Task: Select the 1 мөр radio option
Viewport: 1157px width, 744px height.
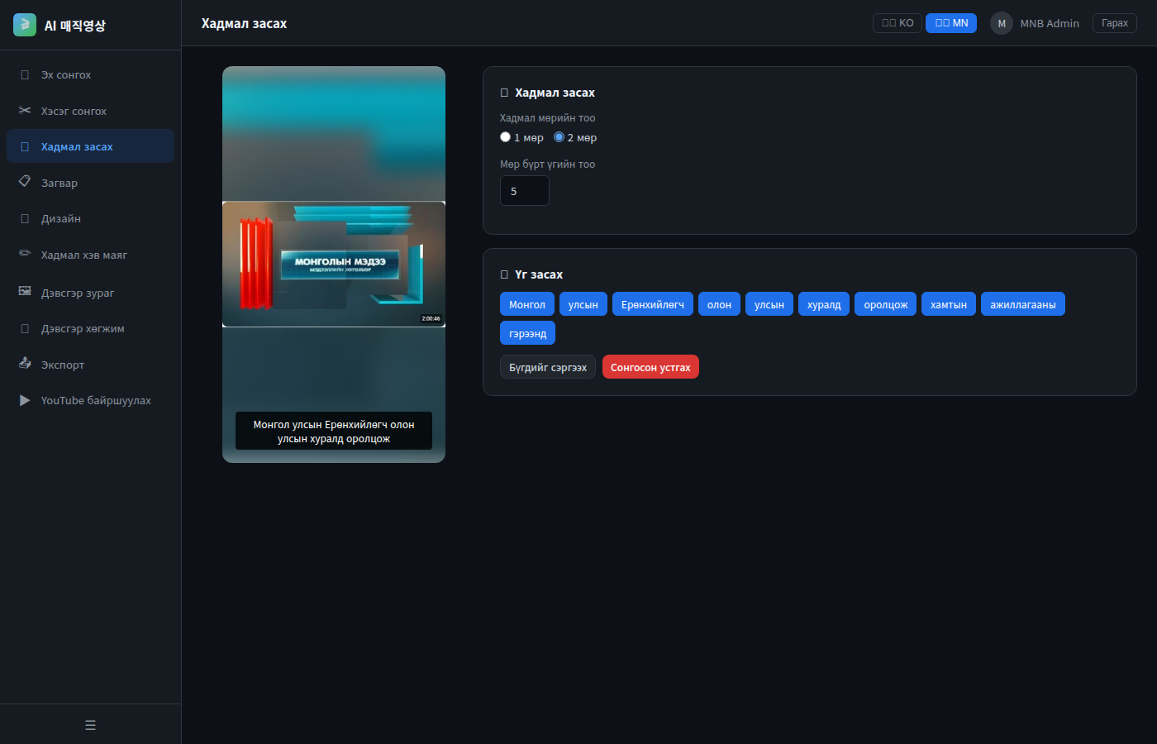Action: 505,137
